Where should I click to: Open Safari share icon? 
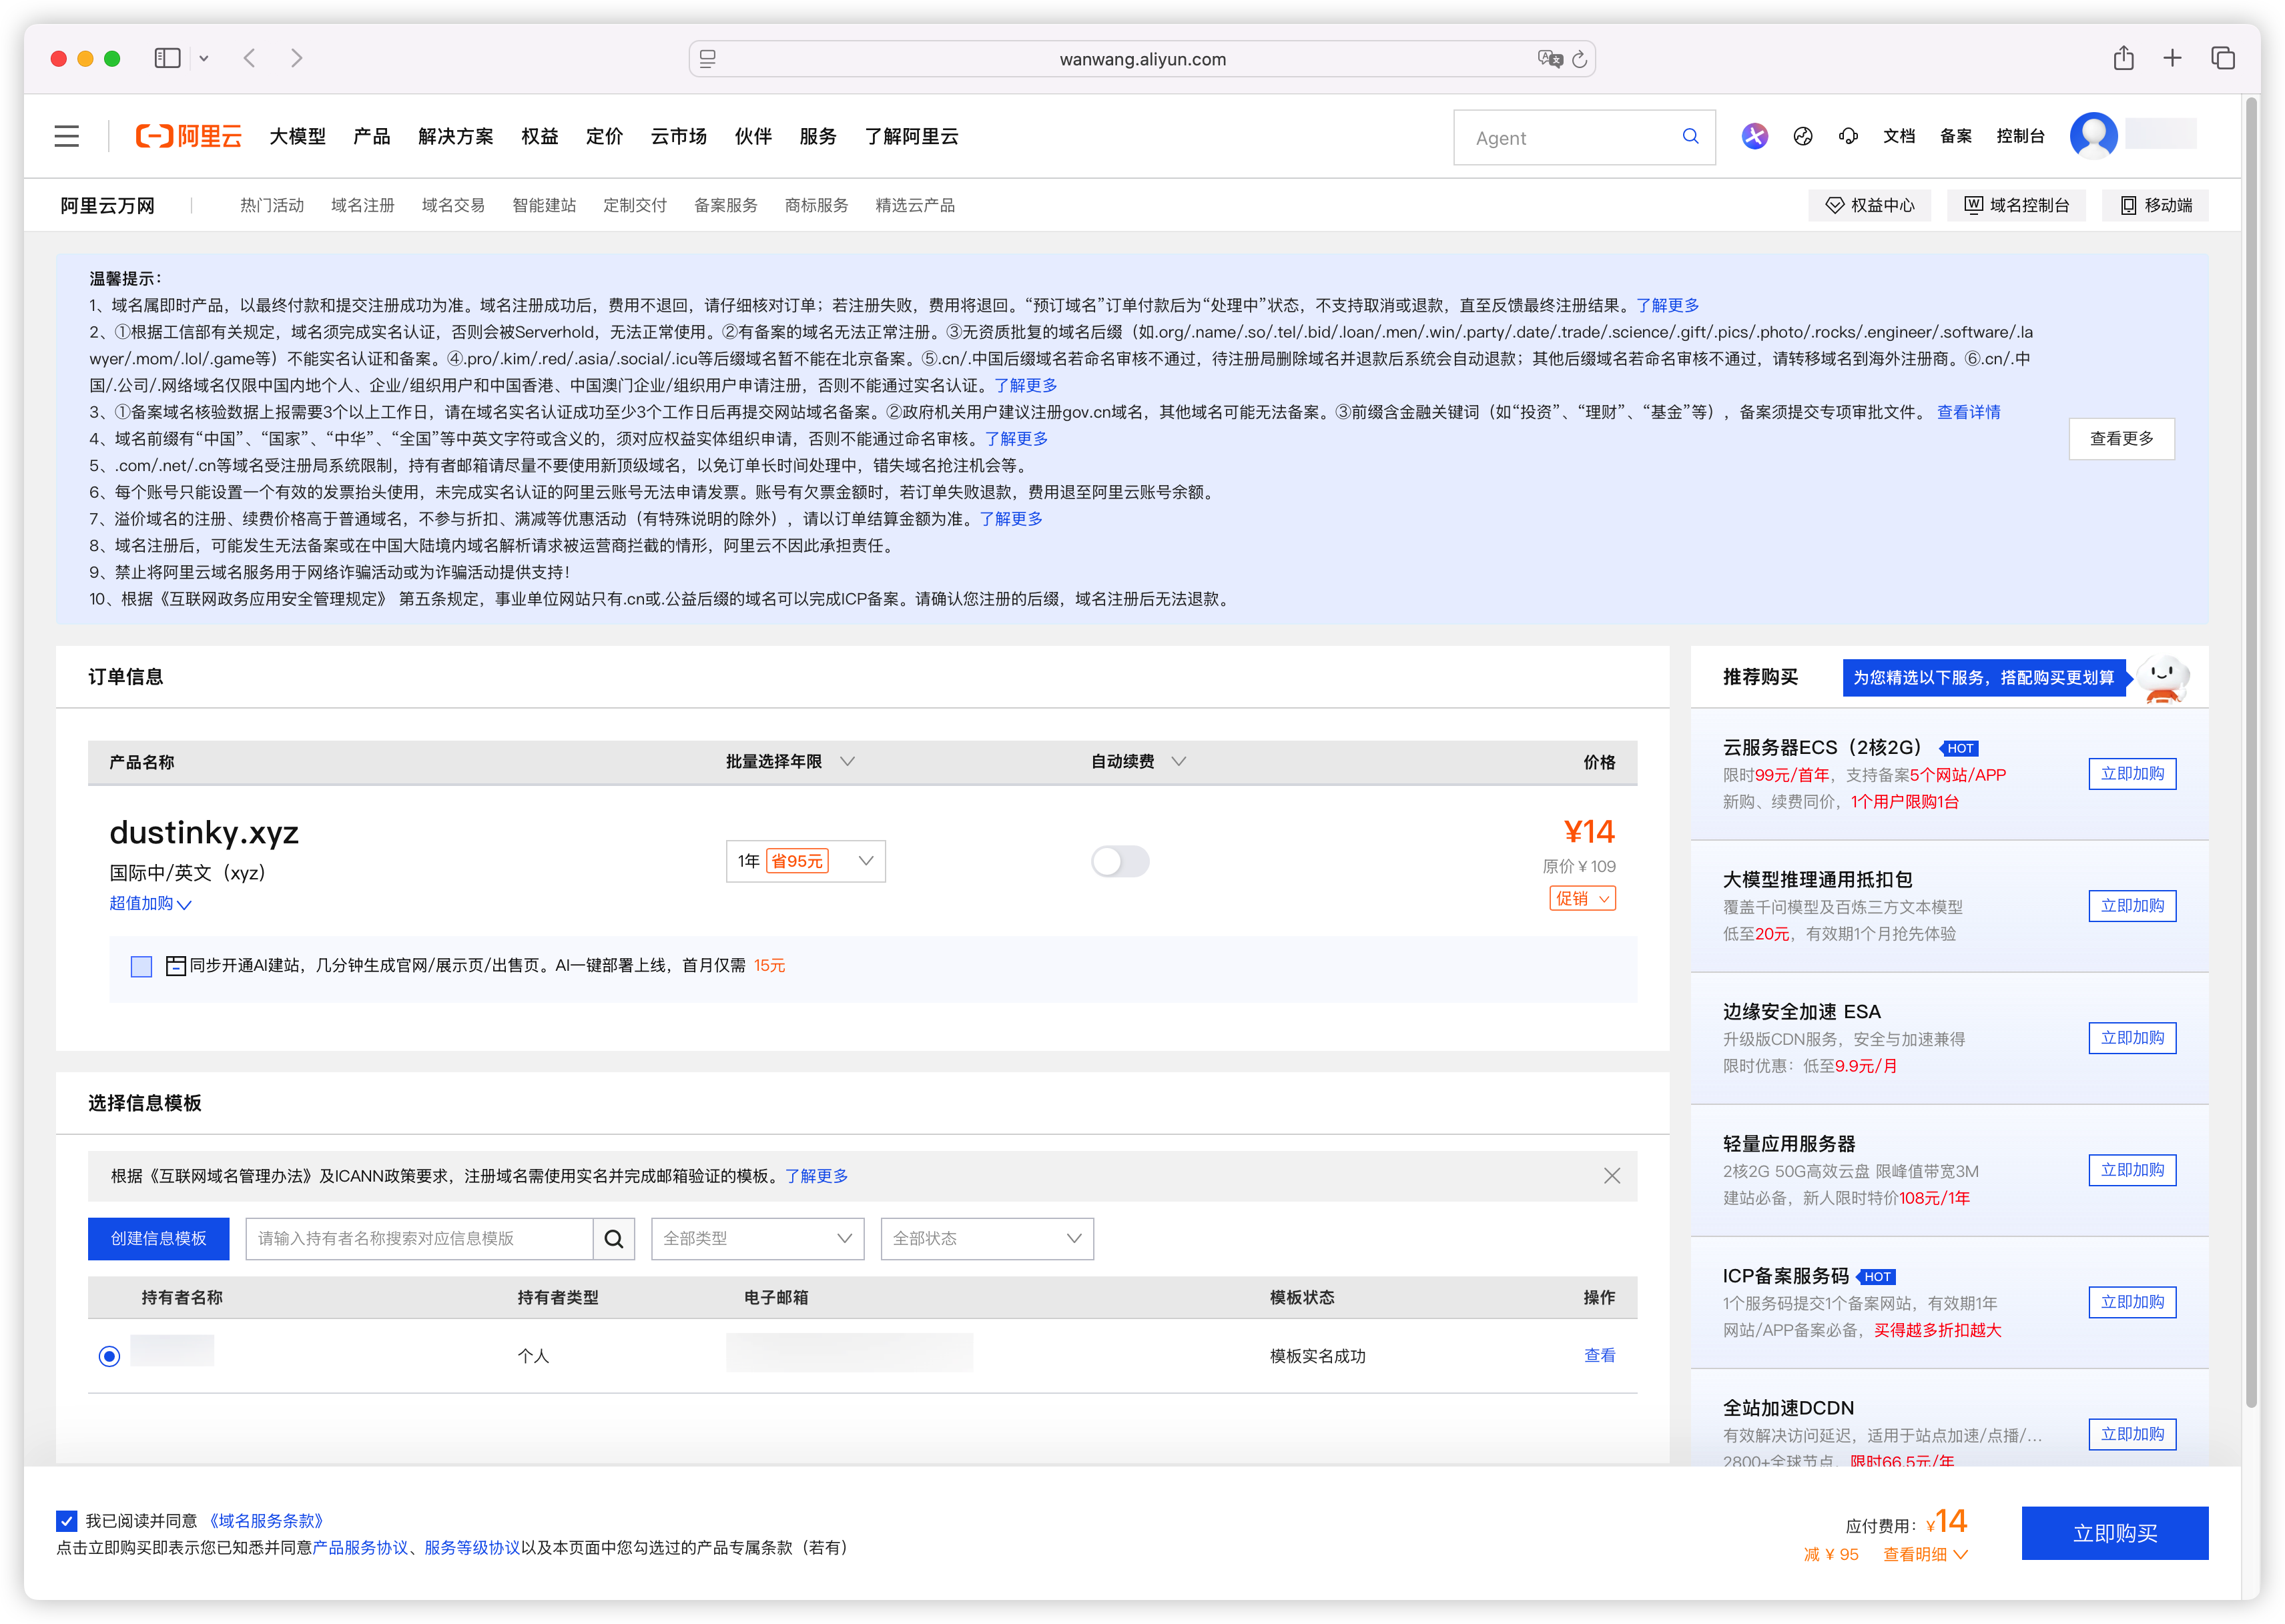click(2123, 58)
